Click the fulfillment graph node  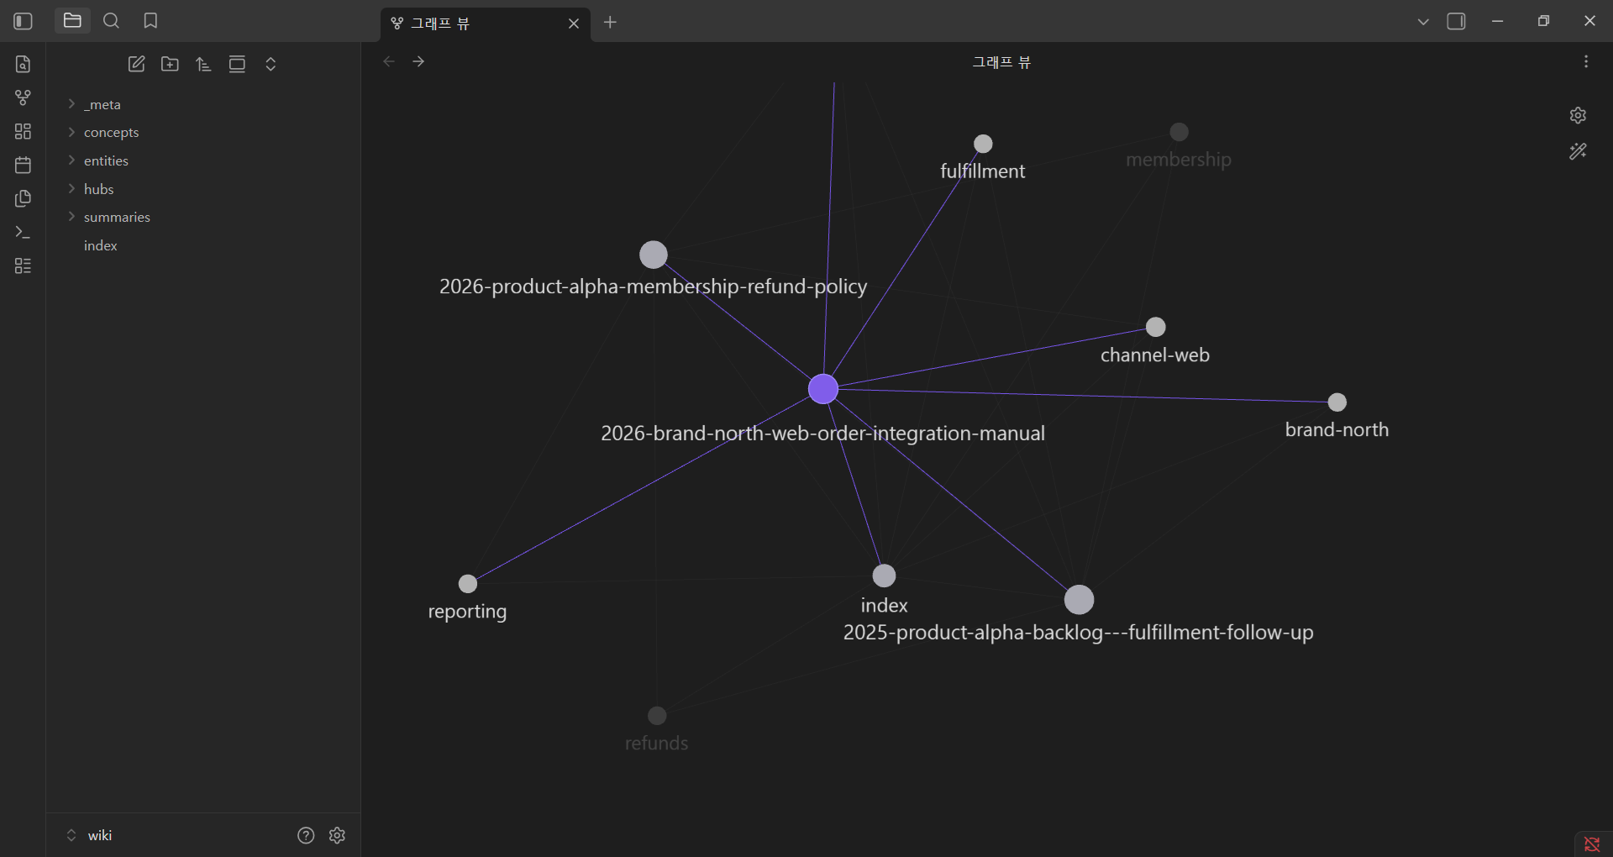click(983, 144)
